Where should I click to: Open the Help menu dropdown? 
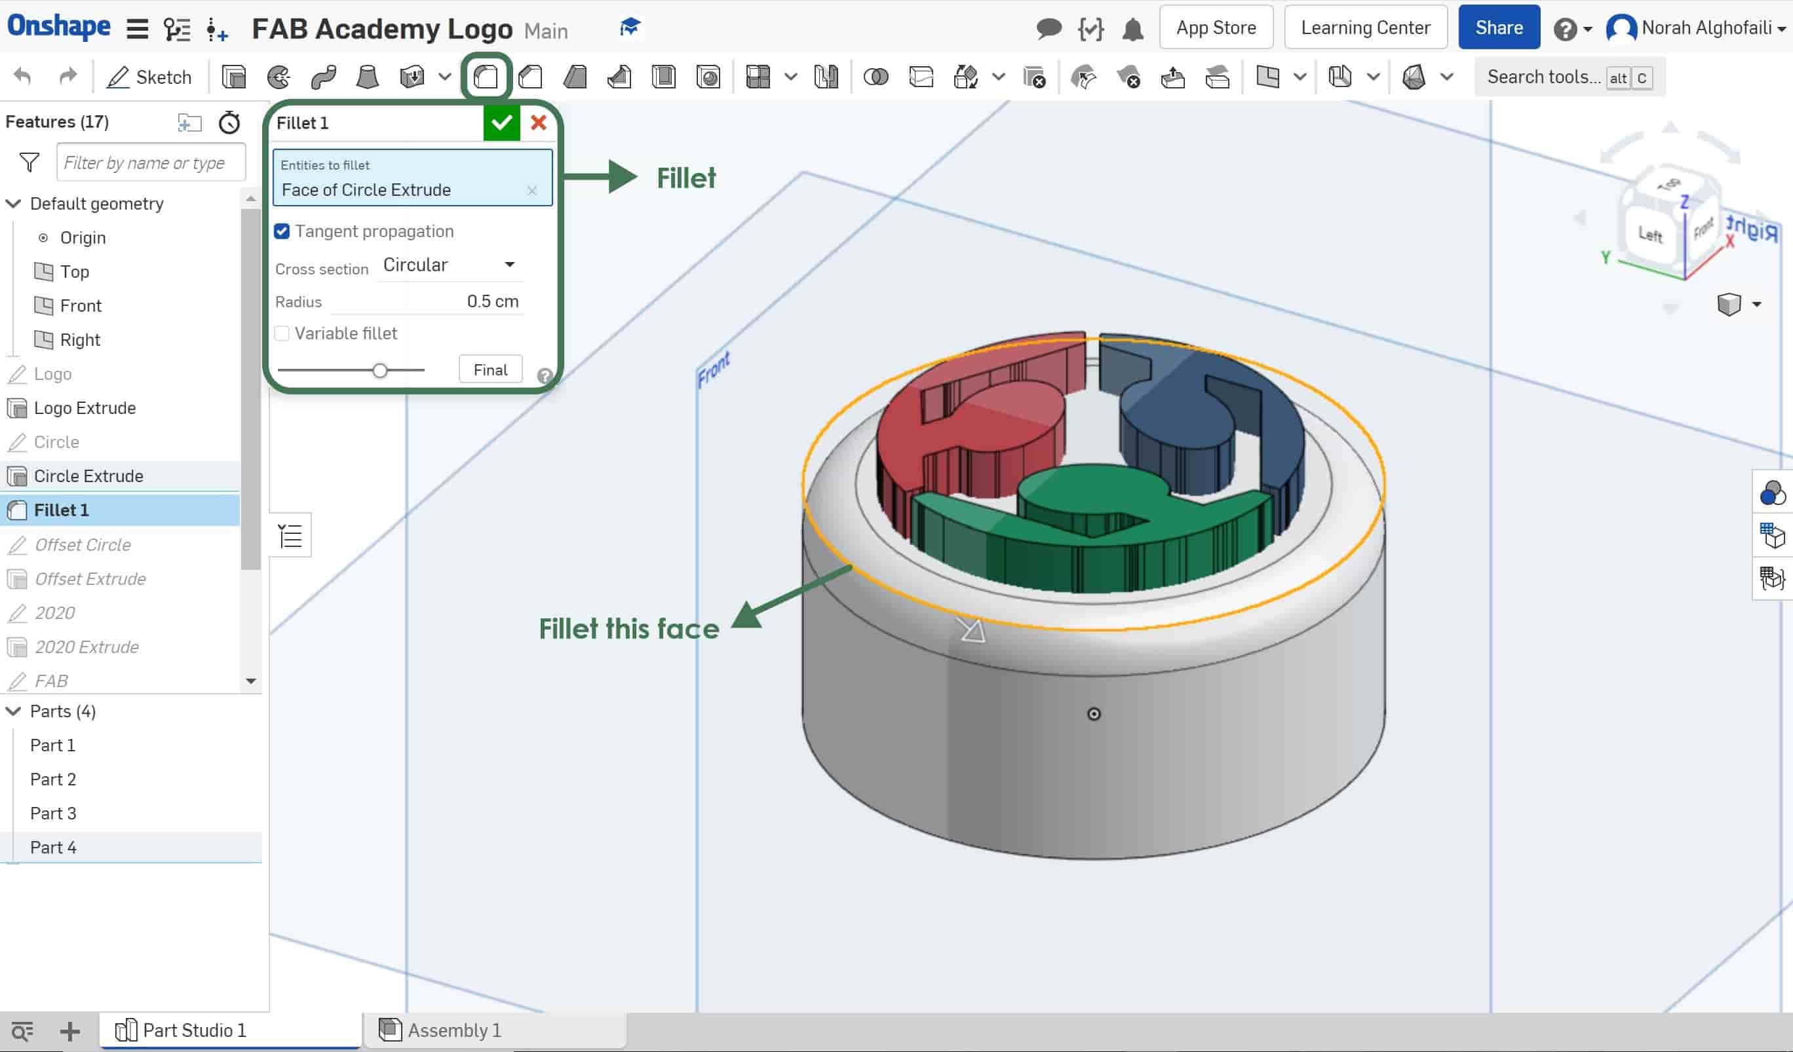(x=1573, y=29)
